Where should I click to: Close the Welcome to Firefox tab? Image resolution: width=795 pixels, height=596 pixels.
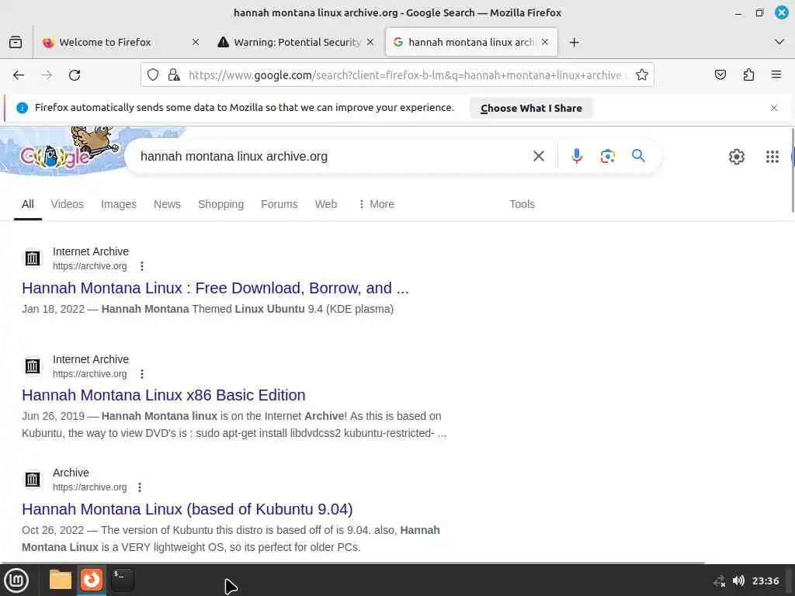pos(195,42)
